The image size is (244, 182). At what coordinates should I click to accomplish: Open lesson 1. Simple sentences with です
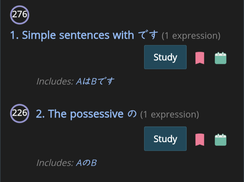(72, 35)
